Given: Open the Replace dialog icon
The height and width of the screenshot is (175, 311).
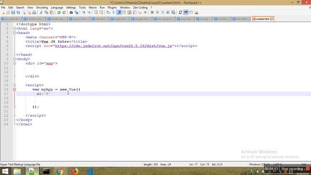Looking at the screenshot, I should (x=76, y=13).
